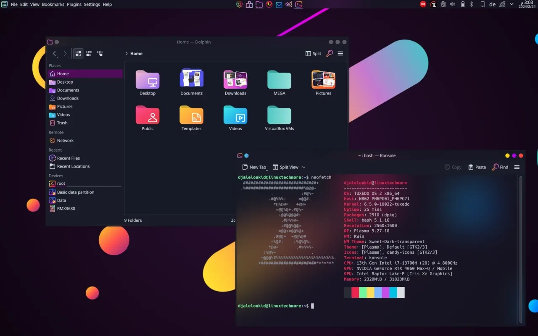Open Dolphin's search magnifier icon
This screenshot has width=538, height=336.
pos(330,53)
